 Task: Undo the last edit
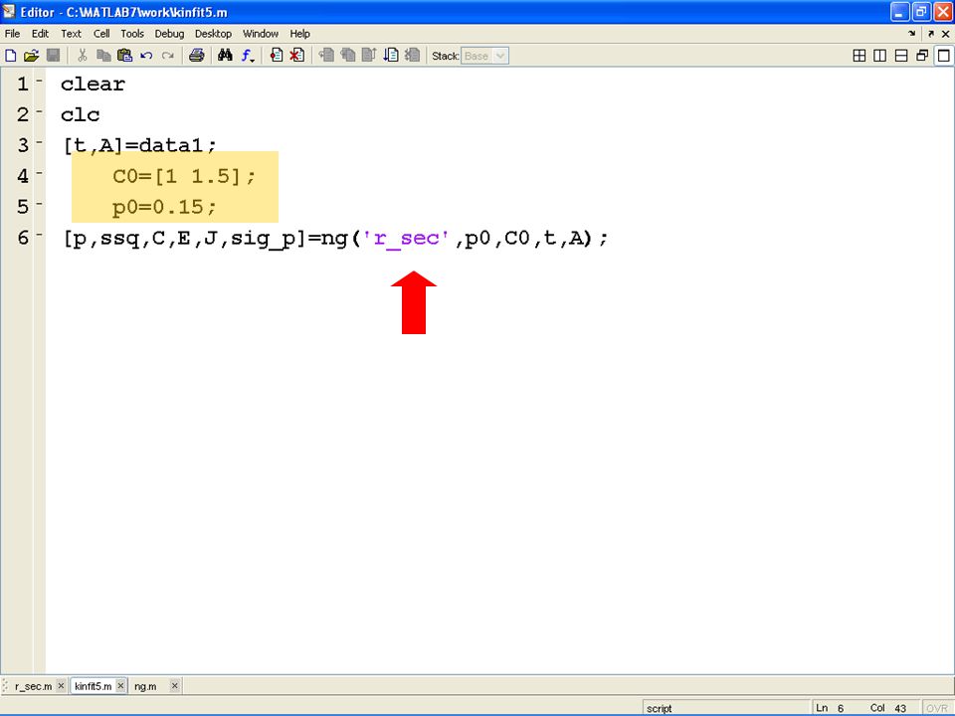tap(146, 56)
